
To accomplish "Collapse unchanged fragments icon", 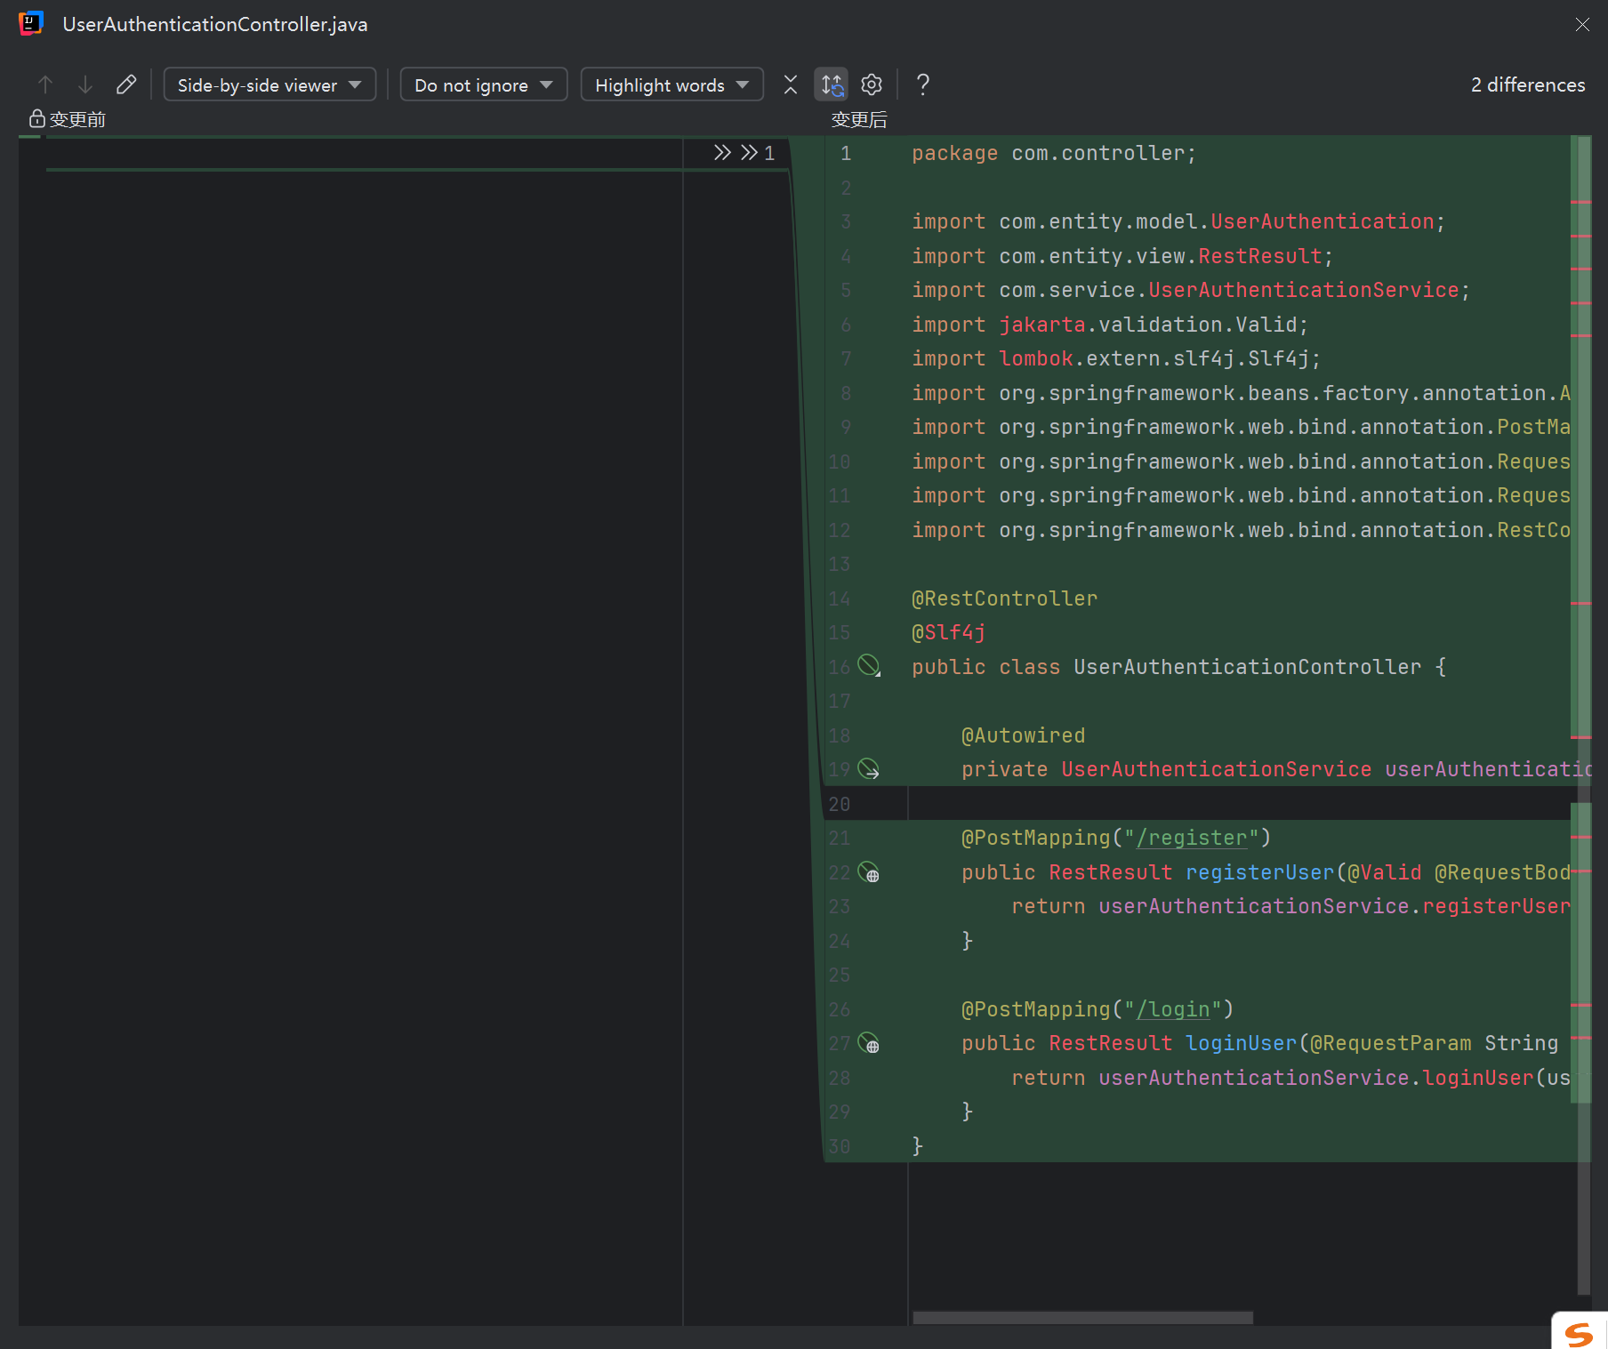I will (791, 84).
